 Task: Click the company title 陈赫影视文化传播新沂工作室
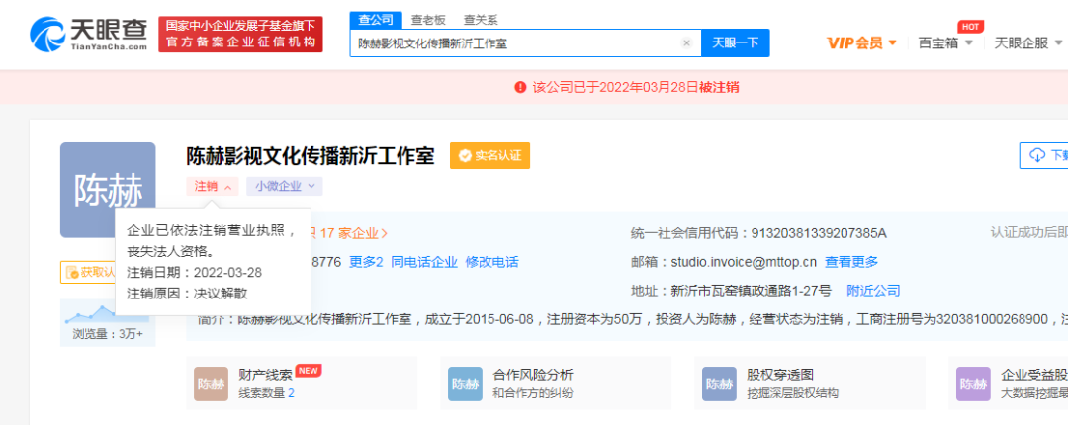click(311, 156)
